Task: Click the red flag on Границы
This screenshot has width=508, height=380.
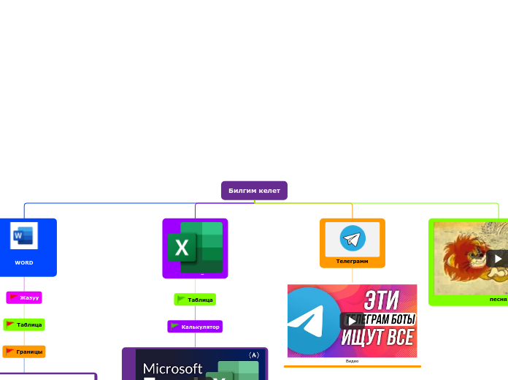Action: [x=10, y=351]
